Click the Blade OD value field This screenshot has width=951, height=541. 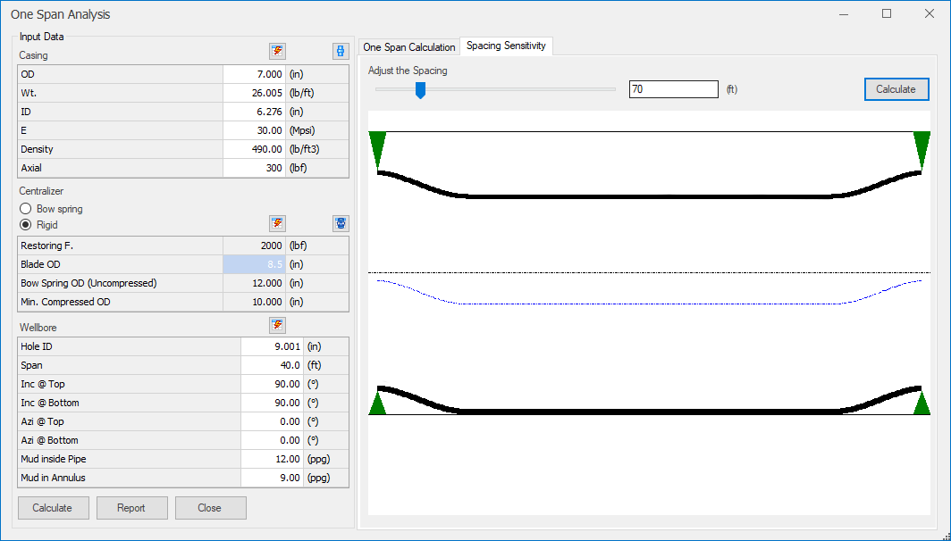[x=253, y=264]
